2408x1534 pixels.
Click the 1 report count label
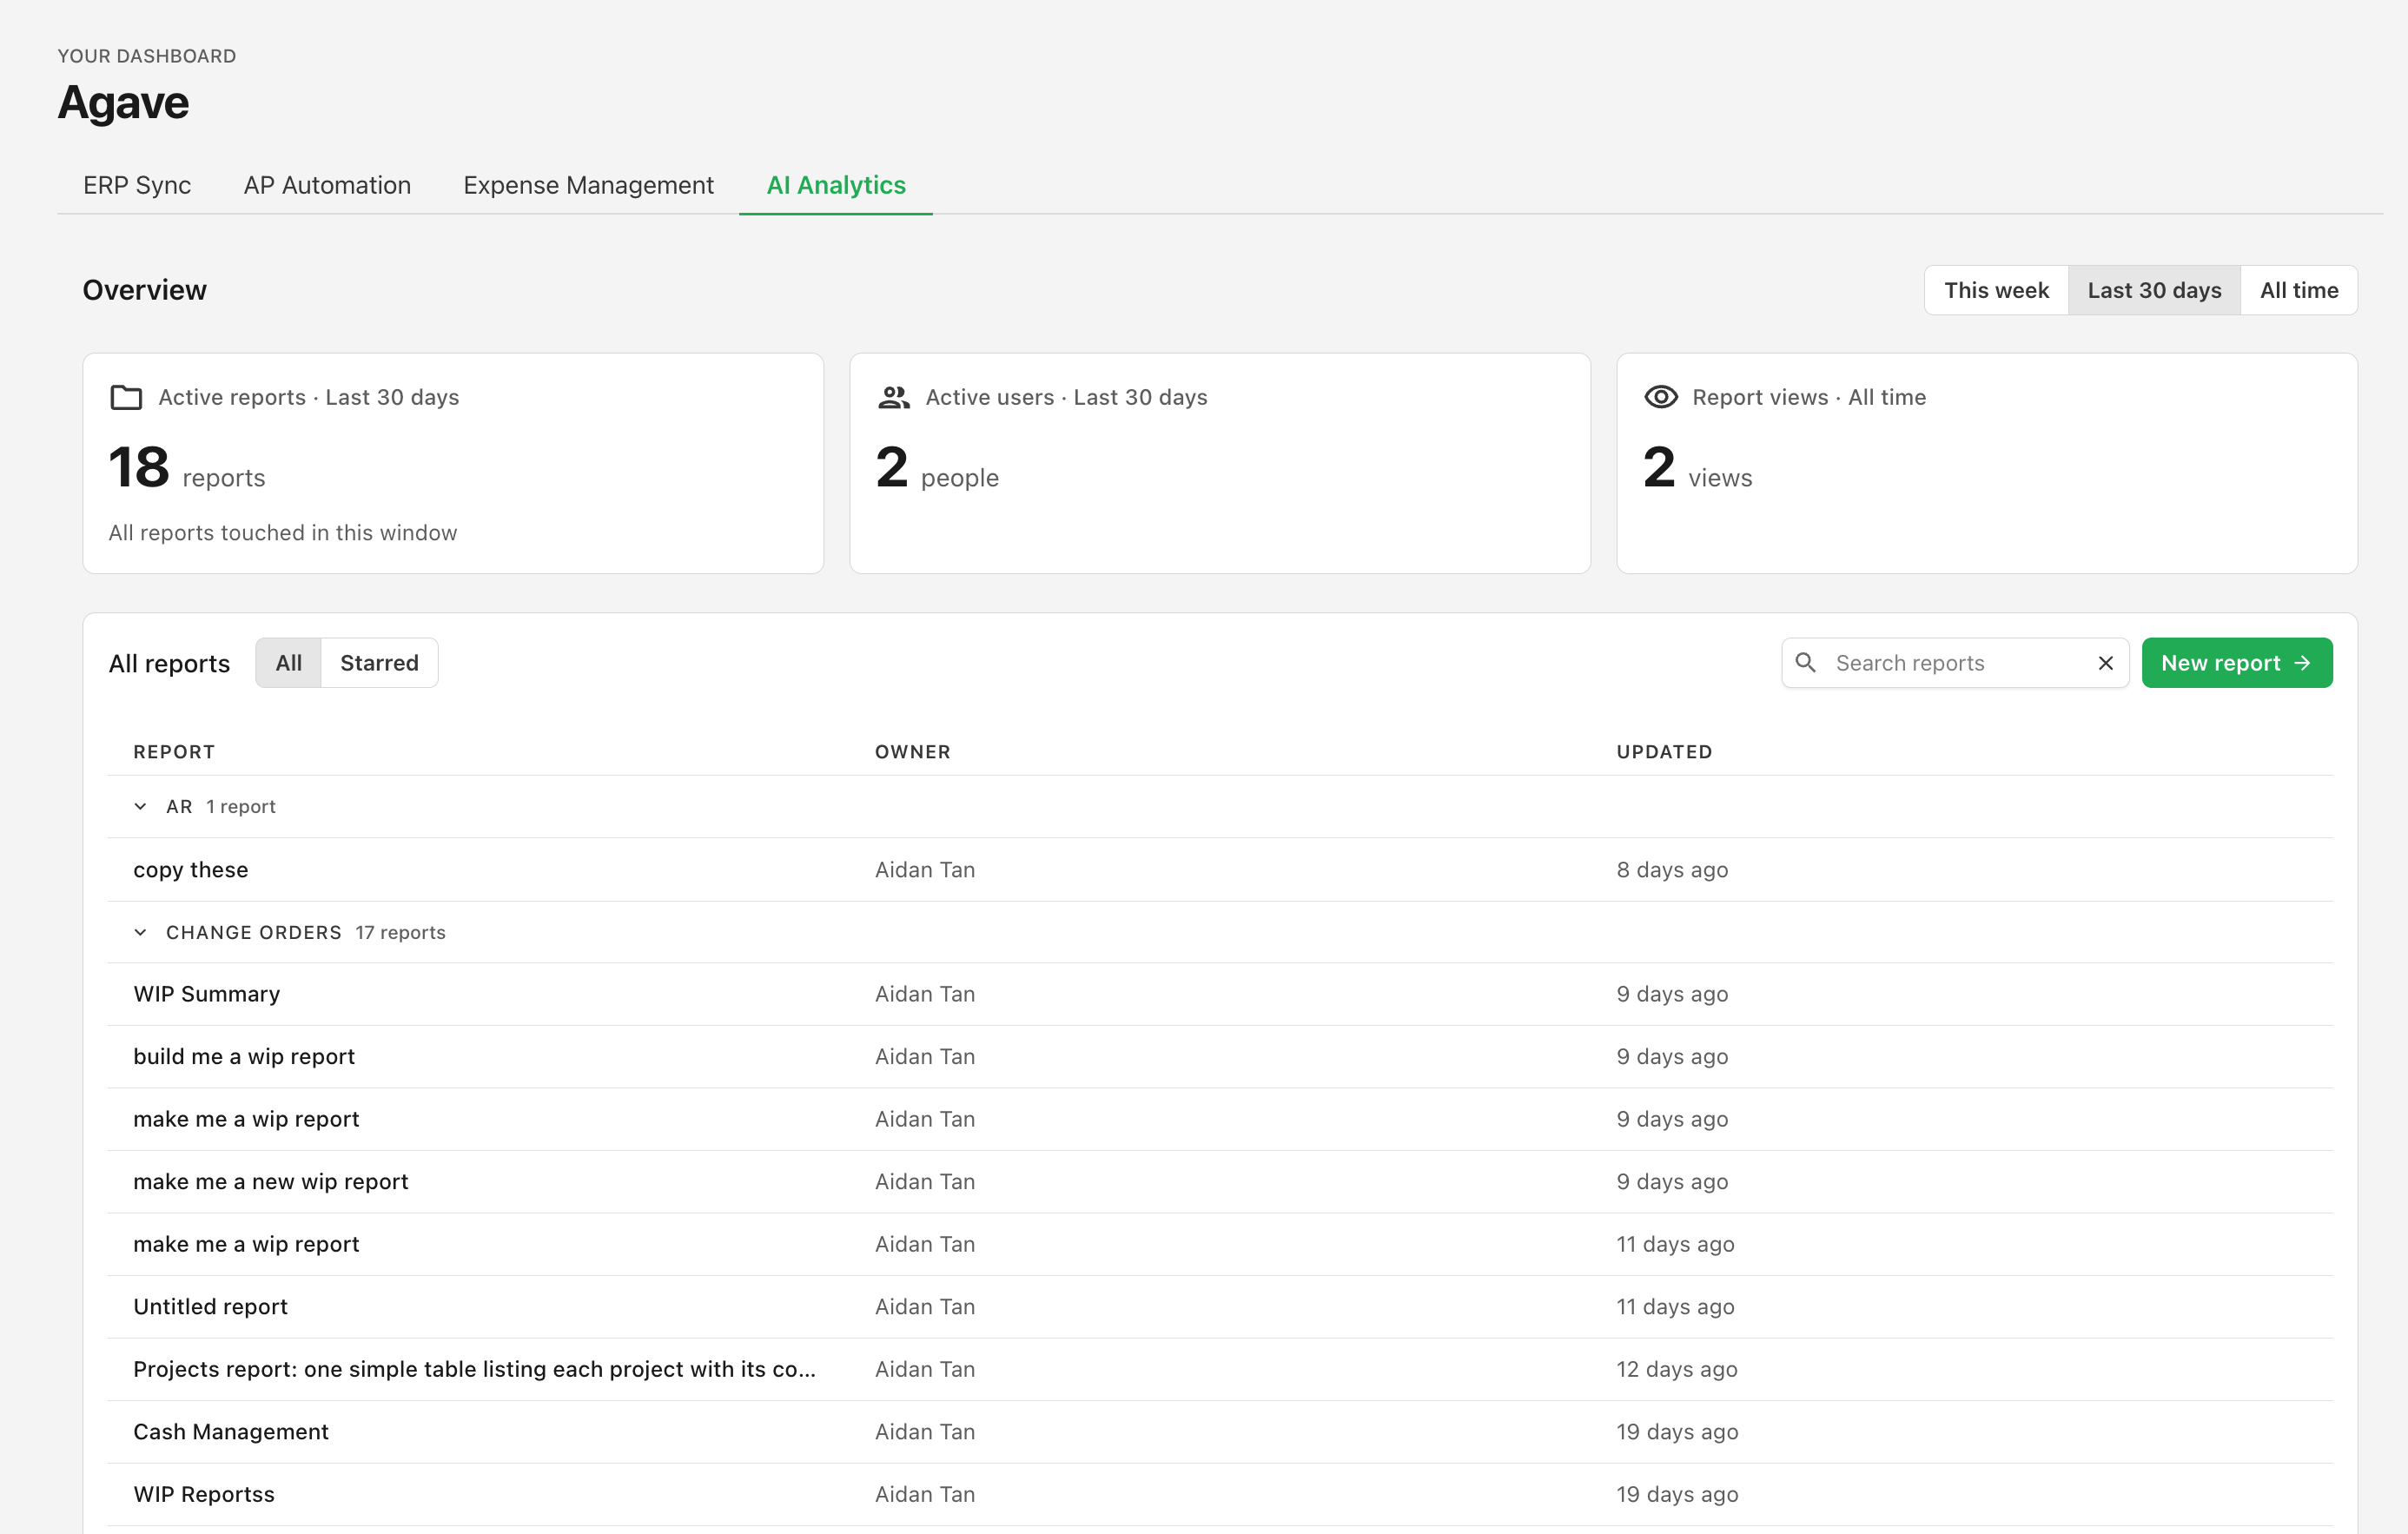pyautogui.click(x=241, y=806)
